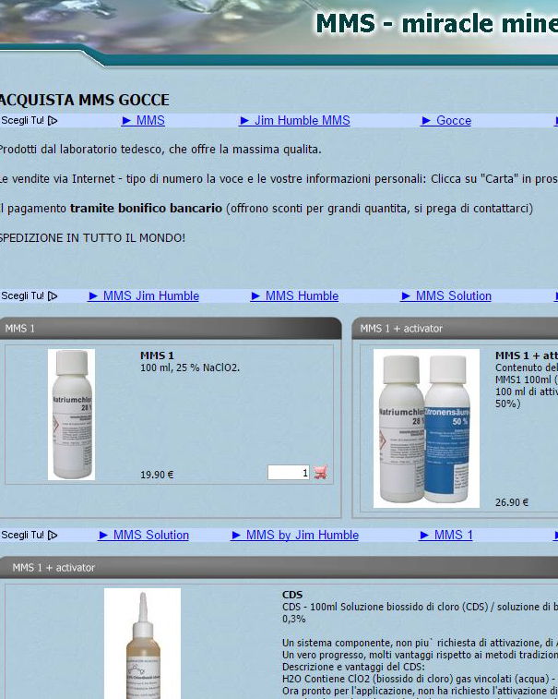The width and height of the screenshot is (558, 699).
Task: Click the dark "MMS 1" panel header bar
Action: (x=171, y=328)
